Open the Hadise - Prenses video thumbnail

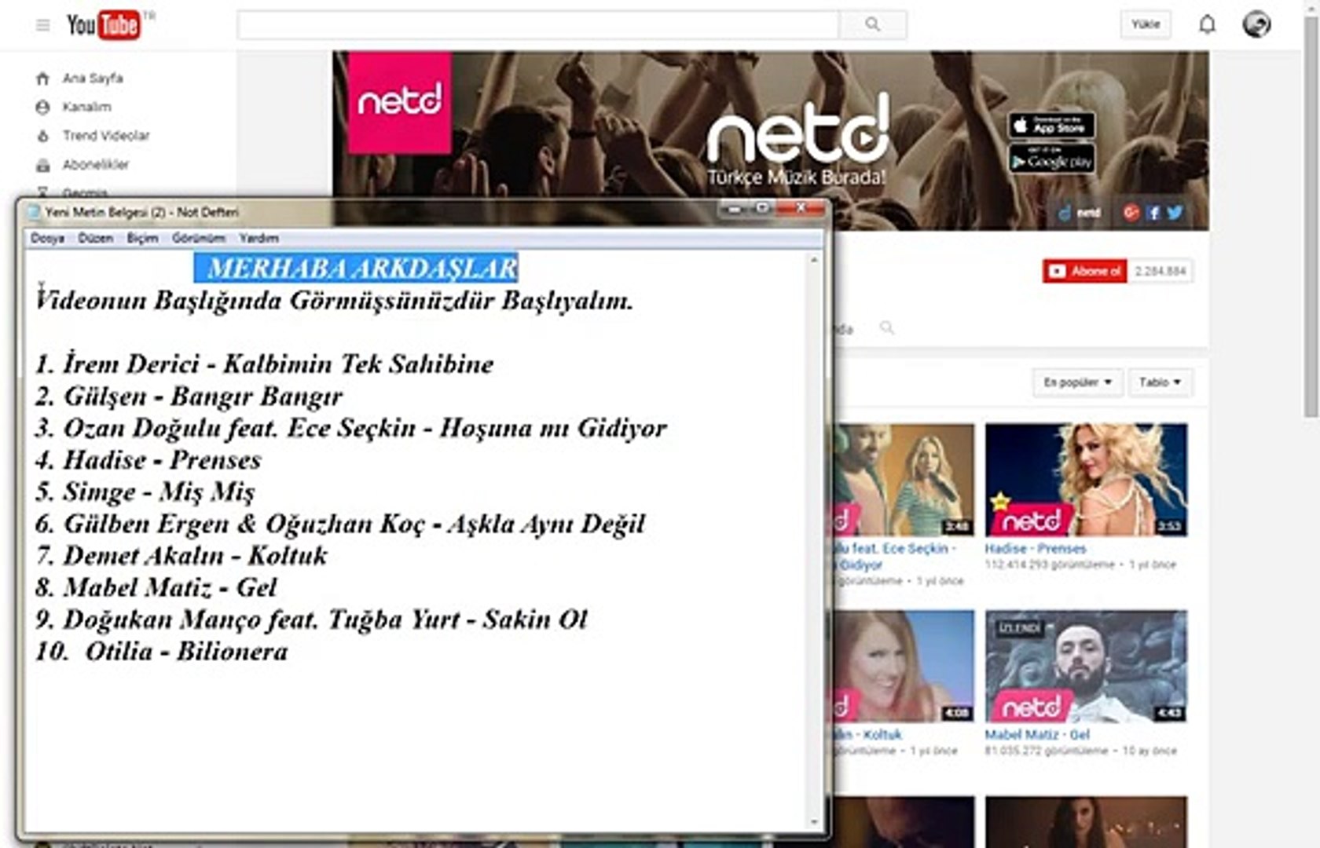(x=1086, y=480)
